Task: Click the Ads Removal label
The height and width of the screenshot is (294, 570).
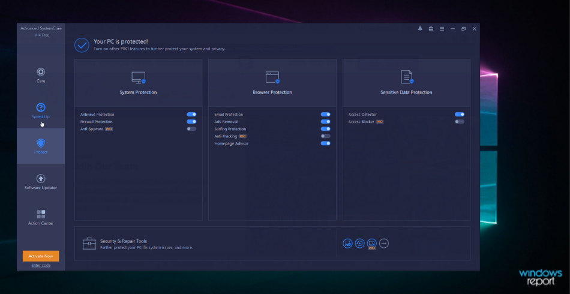Action: 226,122
